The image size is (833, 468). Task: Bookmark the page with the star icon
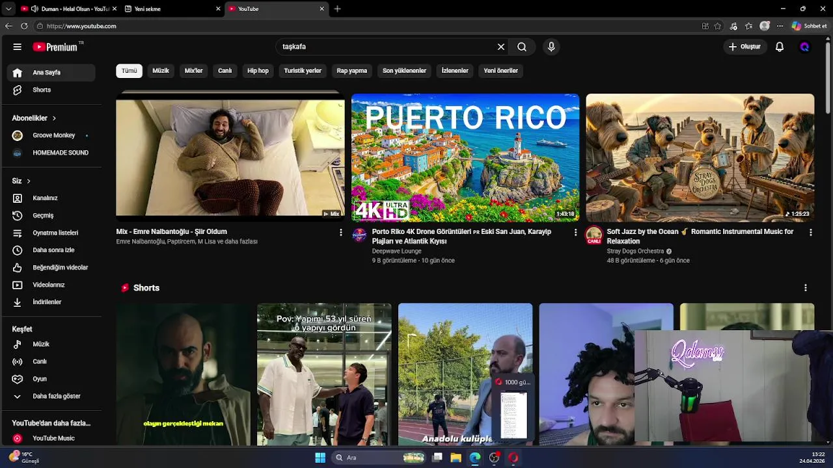coord(717,26)
